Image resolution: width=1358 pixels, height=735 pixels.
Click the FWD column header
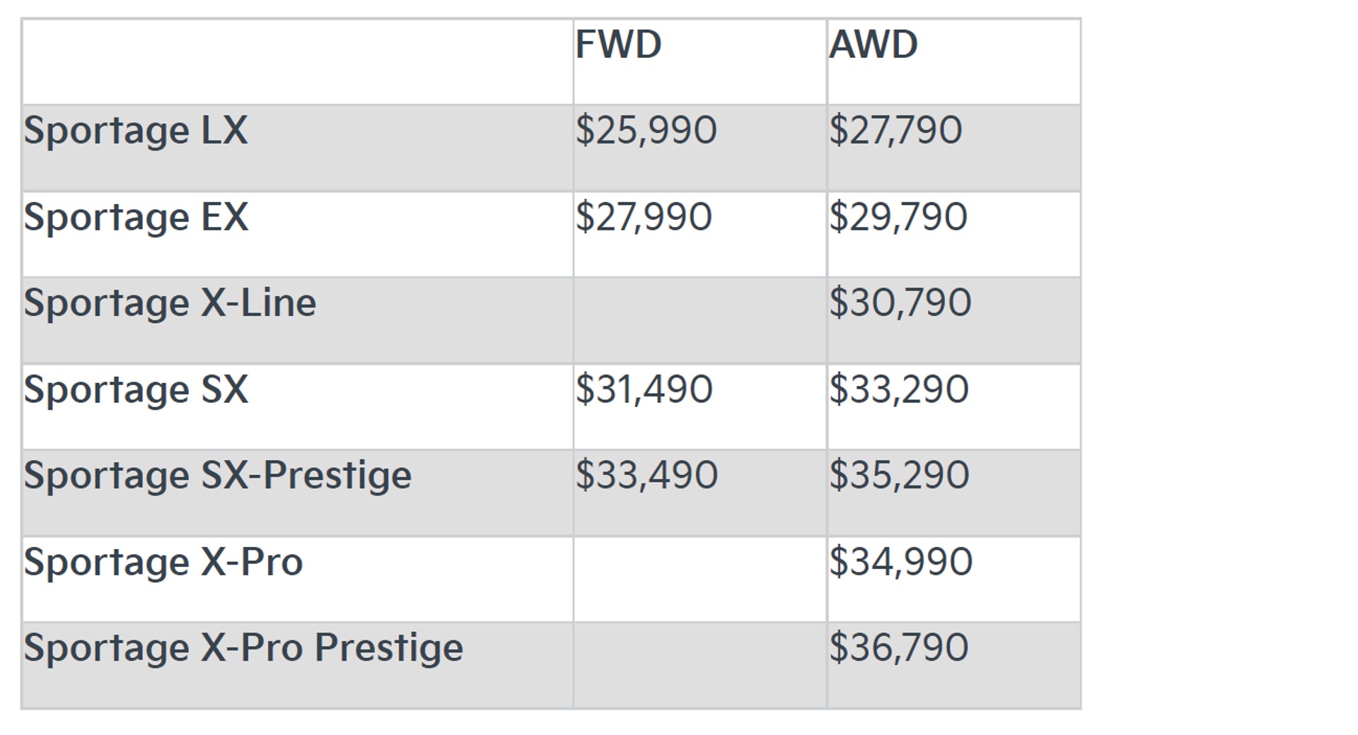click(x=618, y=45)
